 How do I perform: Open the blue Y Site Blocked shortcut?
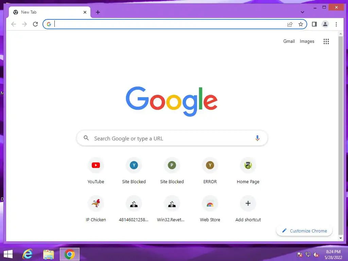tap(134, 171)
